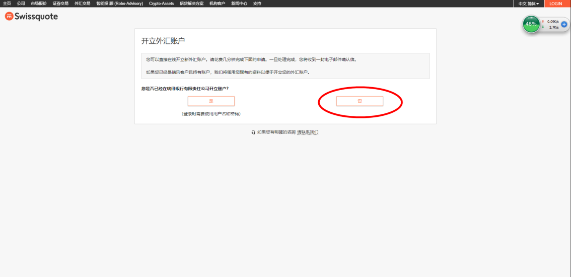Screen dimensions: 571x277
Task: Open the 公司 menu item
Action: coord(21,4)
